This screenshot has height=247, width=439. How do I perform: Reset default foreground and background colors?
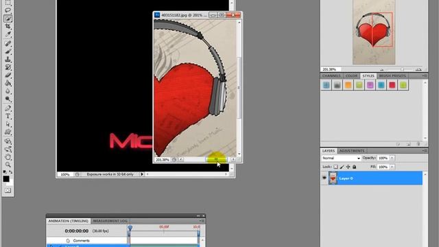(5, 172)
